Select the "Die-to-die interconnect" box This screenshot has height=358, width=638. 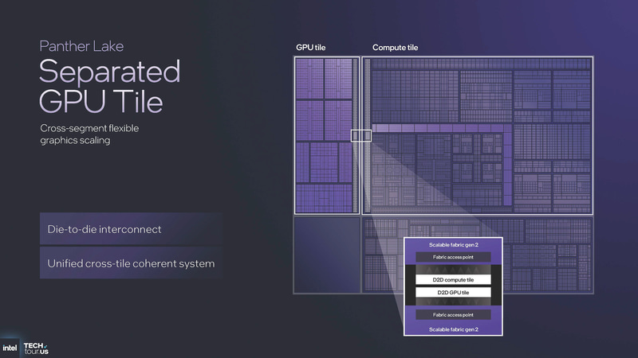131,229
